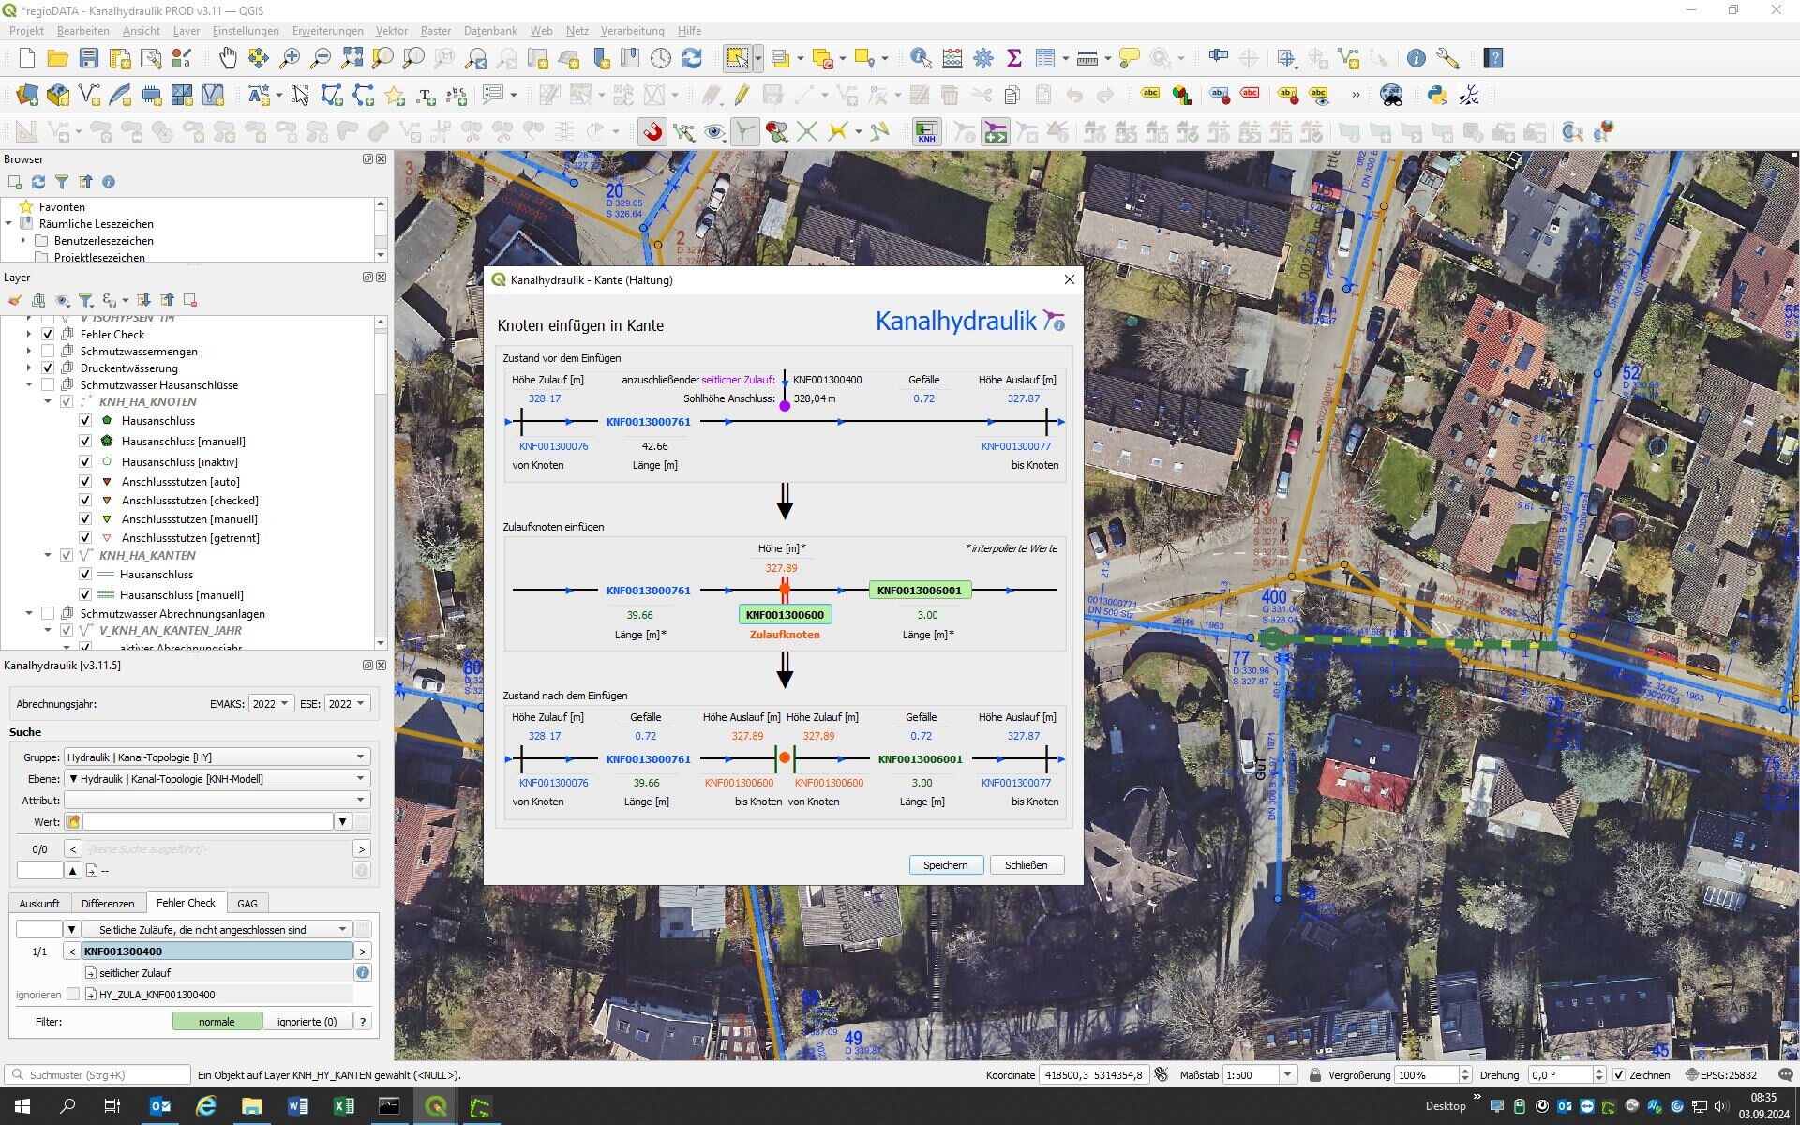Activate the Identify Features tool
The width and height of the screenshot is (1800, 1125).
pyautogui.click(x=921, y=58)
